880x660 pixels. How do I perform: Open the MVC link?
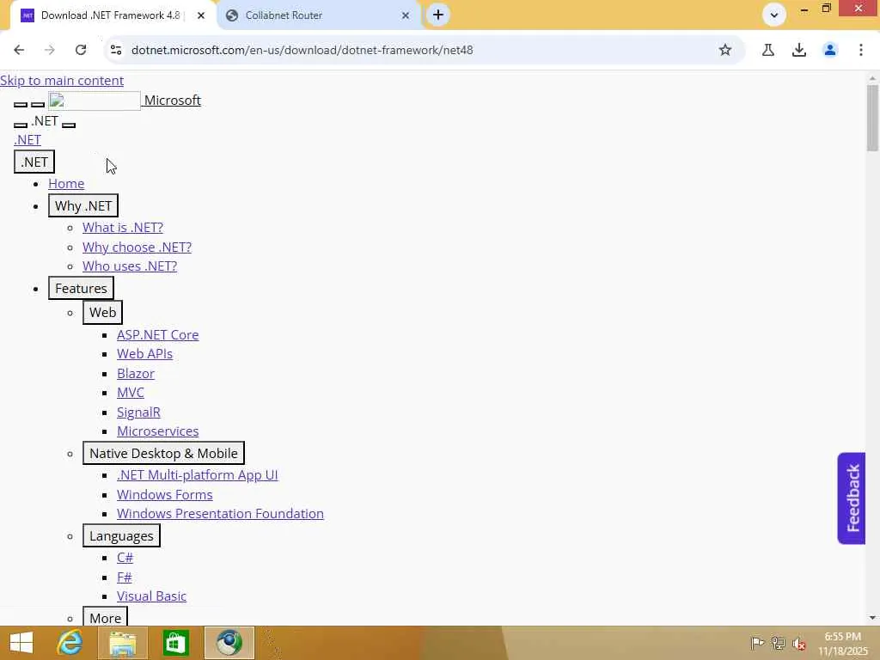[x=131, y=393]
